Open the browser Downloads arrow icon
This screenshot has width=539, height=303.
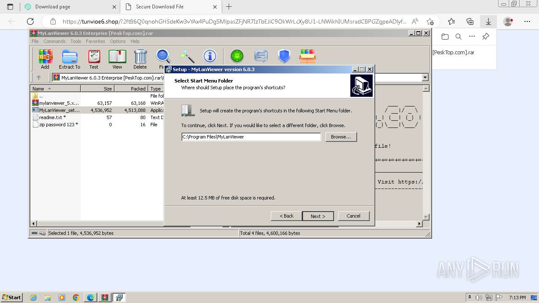[488, 21]
